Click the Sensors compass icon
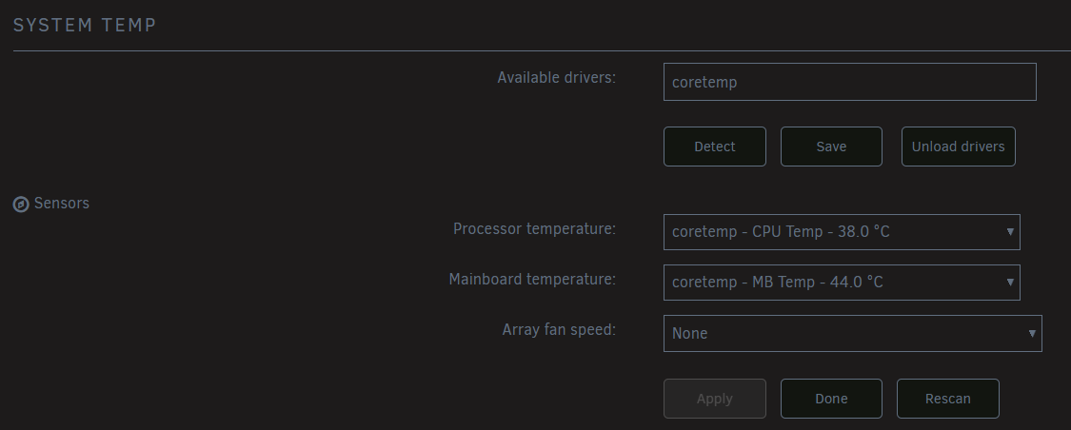Screen dimensions: 1071x430 (20, 205)
